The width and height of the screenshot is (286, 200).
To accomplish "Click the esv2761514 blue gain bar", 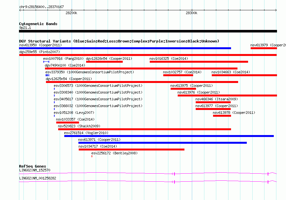I will (x=169, y=136).
